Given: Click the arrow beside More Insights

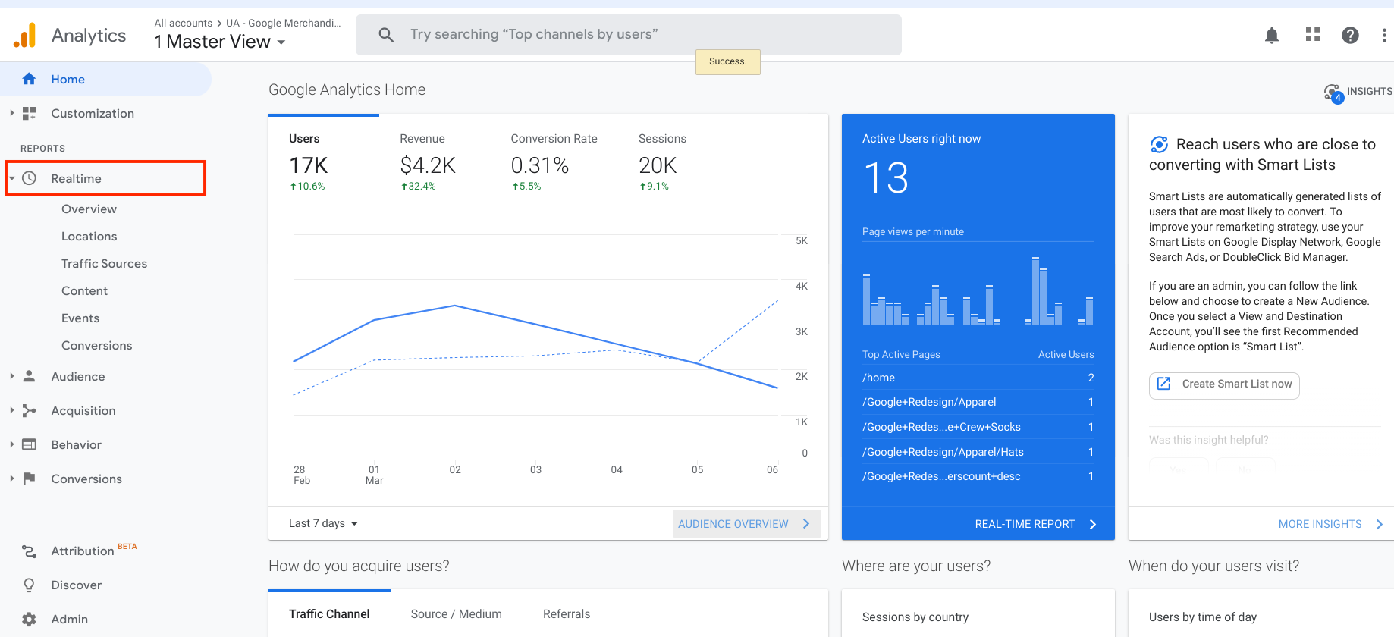Looking at the screenshot, I should [1380, 524].
